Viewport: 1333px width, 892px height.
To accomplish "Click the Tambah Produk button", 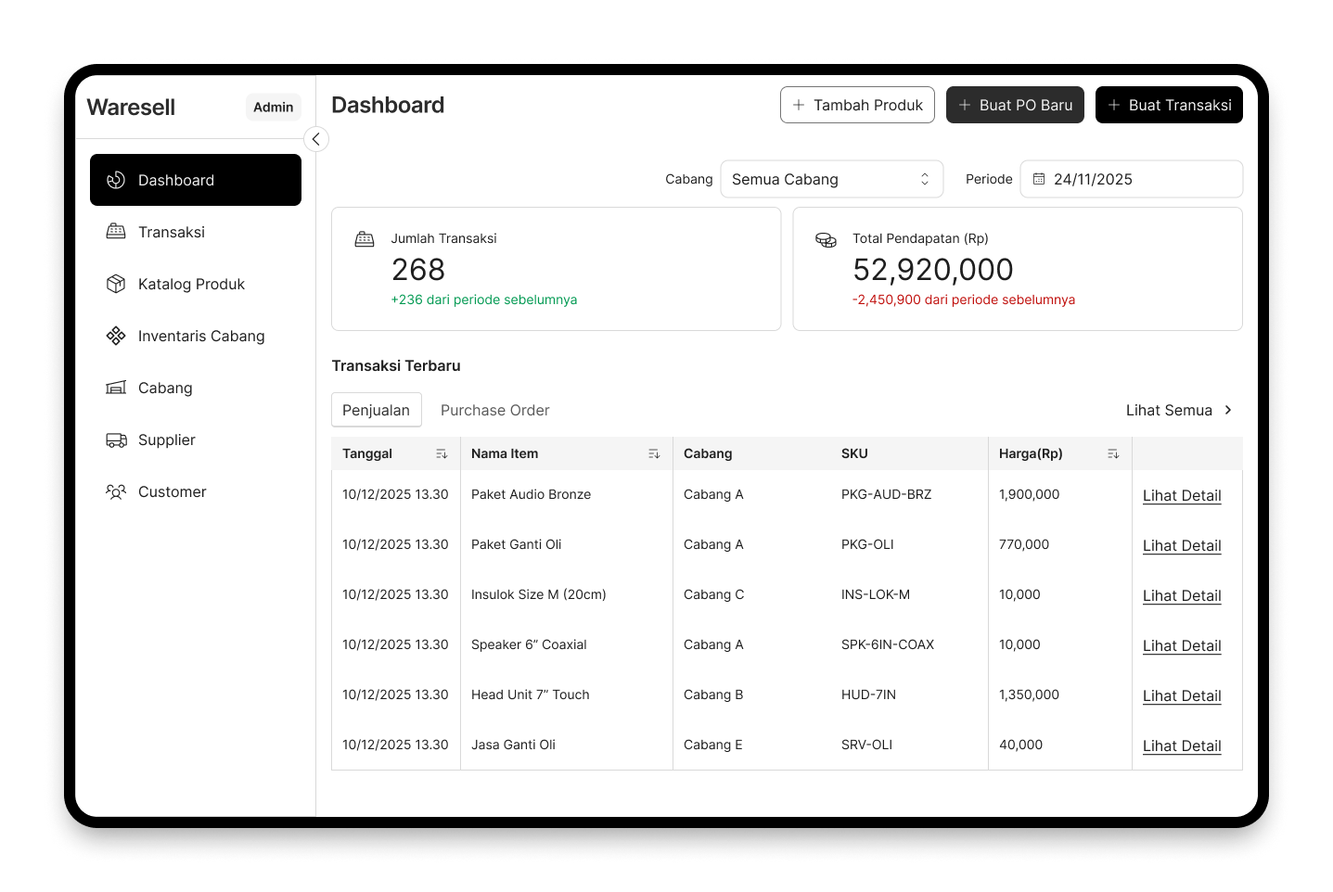I will coord(857,105).
